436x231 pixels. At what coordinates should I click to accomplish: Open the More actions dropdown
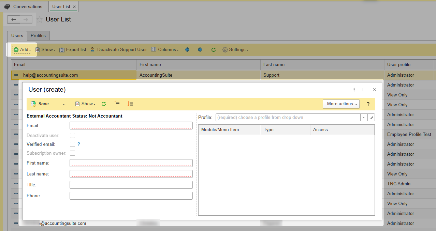pos(341,104)
